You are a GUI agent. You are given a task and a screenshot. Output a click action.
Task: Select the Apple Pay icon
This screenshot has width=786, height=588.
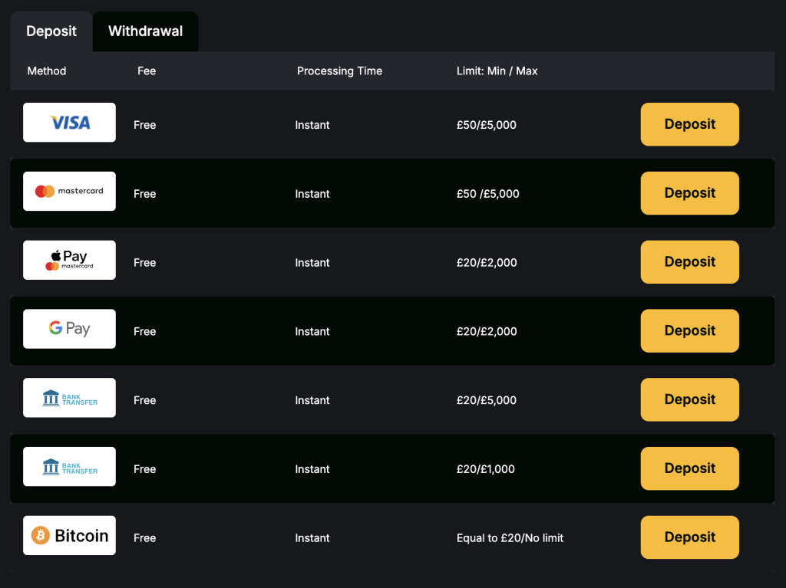coord(69,260)
